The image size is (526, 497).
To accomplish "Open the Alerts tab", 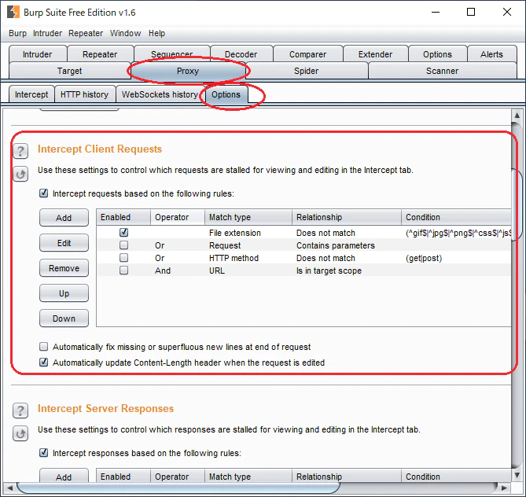I will coord(491,54).
